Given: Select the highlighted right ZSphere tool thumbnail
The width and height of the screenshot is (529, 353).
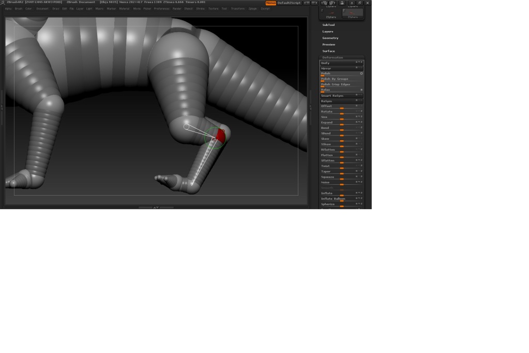Looking at the screenshot, I should pos(353,13).
